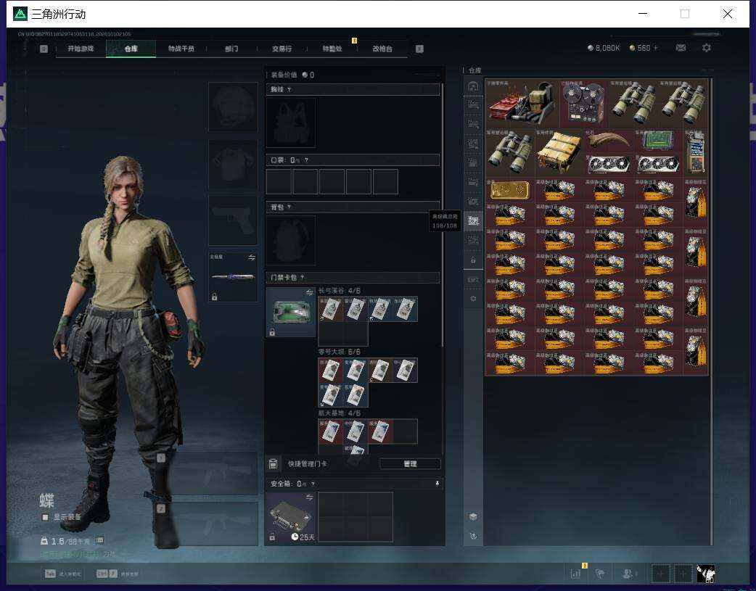This screenshot has width=756, height=591.
Task: Click the empty body armor slot
Action: click(x=233, y=164)
